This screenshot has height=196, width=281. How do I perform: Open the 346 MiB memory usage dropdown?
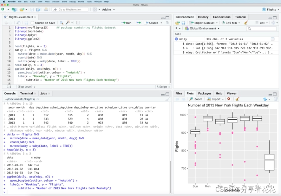pos(231,23)
